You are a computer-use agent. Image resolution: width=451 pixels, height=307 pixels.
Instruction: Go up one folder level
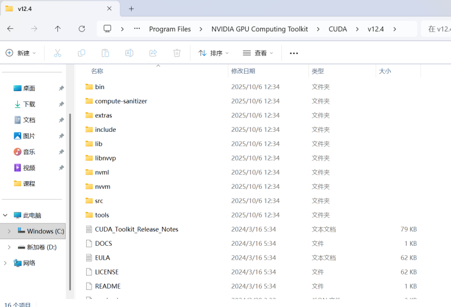58,29
